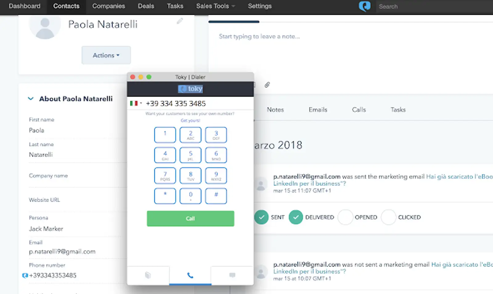Click the 'Start typing to leave a note' field
493x294 pixels.
coord(259,36)
